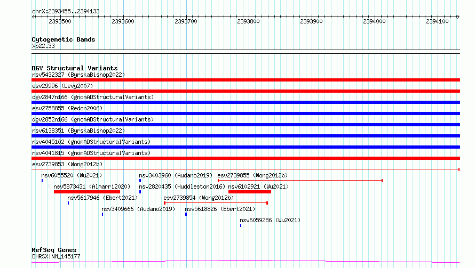Click the 2393600 ruler position label
The height and width of the screenshot is (268, 475).
click(123, 21)
